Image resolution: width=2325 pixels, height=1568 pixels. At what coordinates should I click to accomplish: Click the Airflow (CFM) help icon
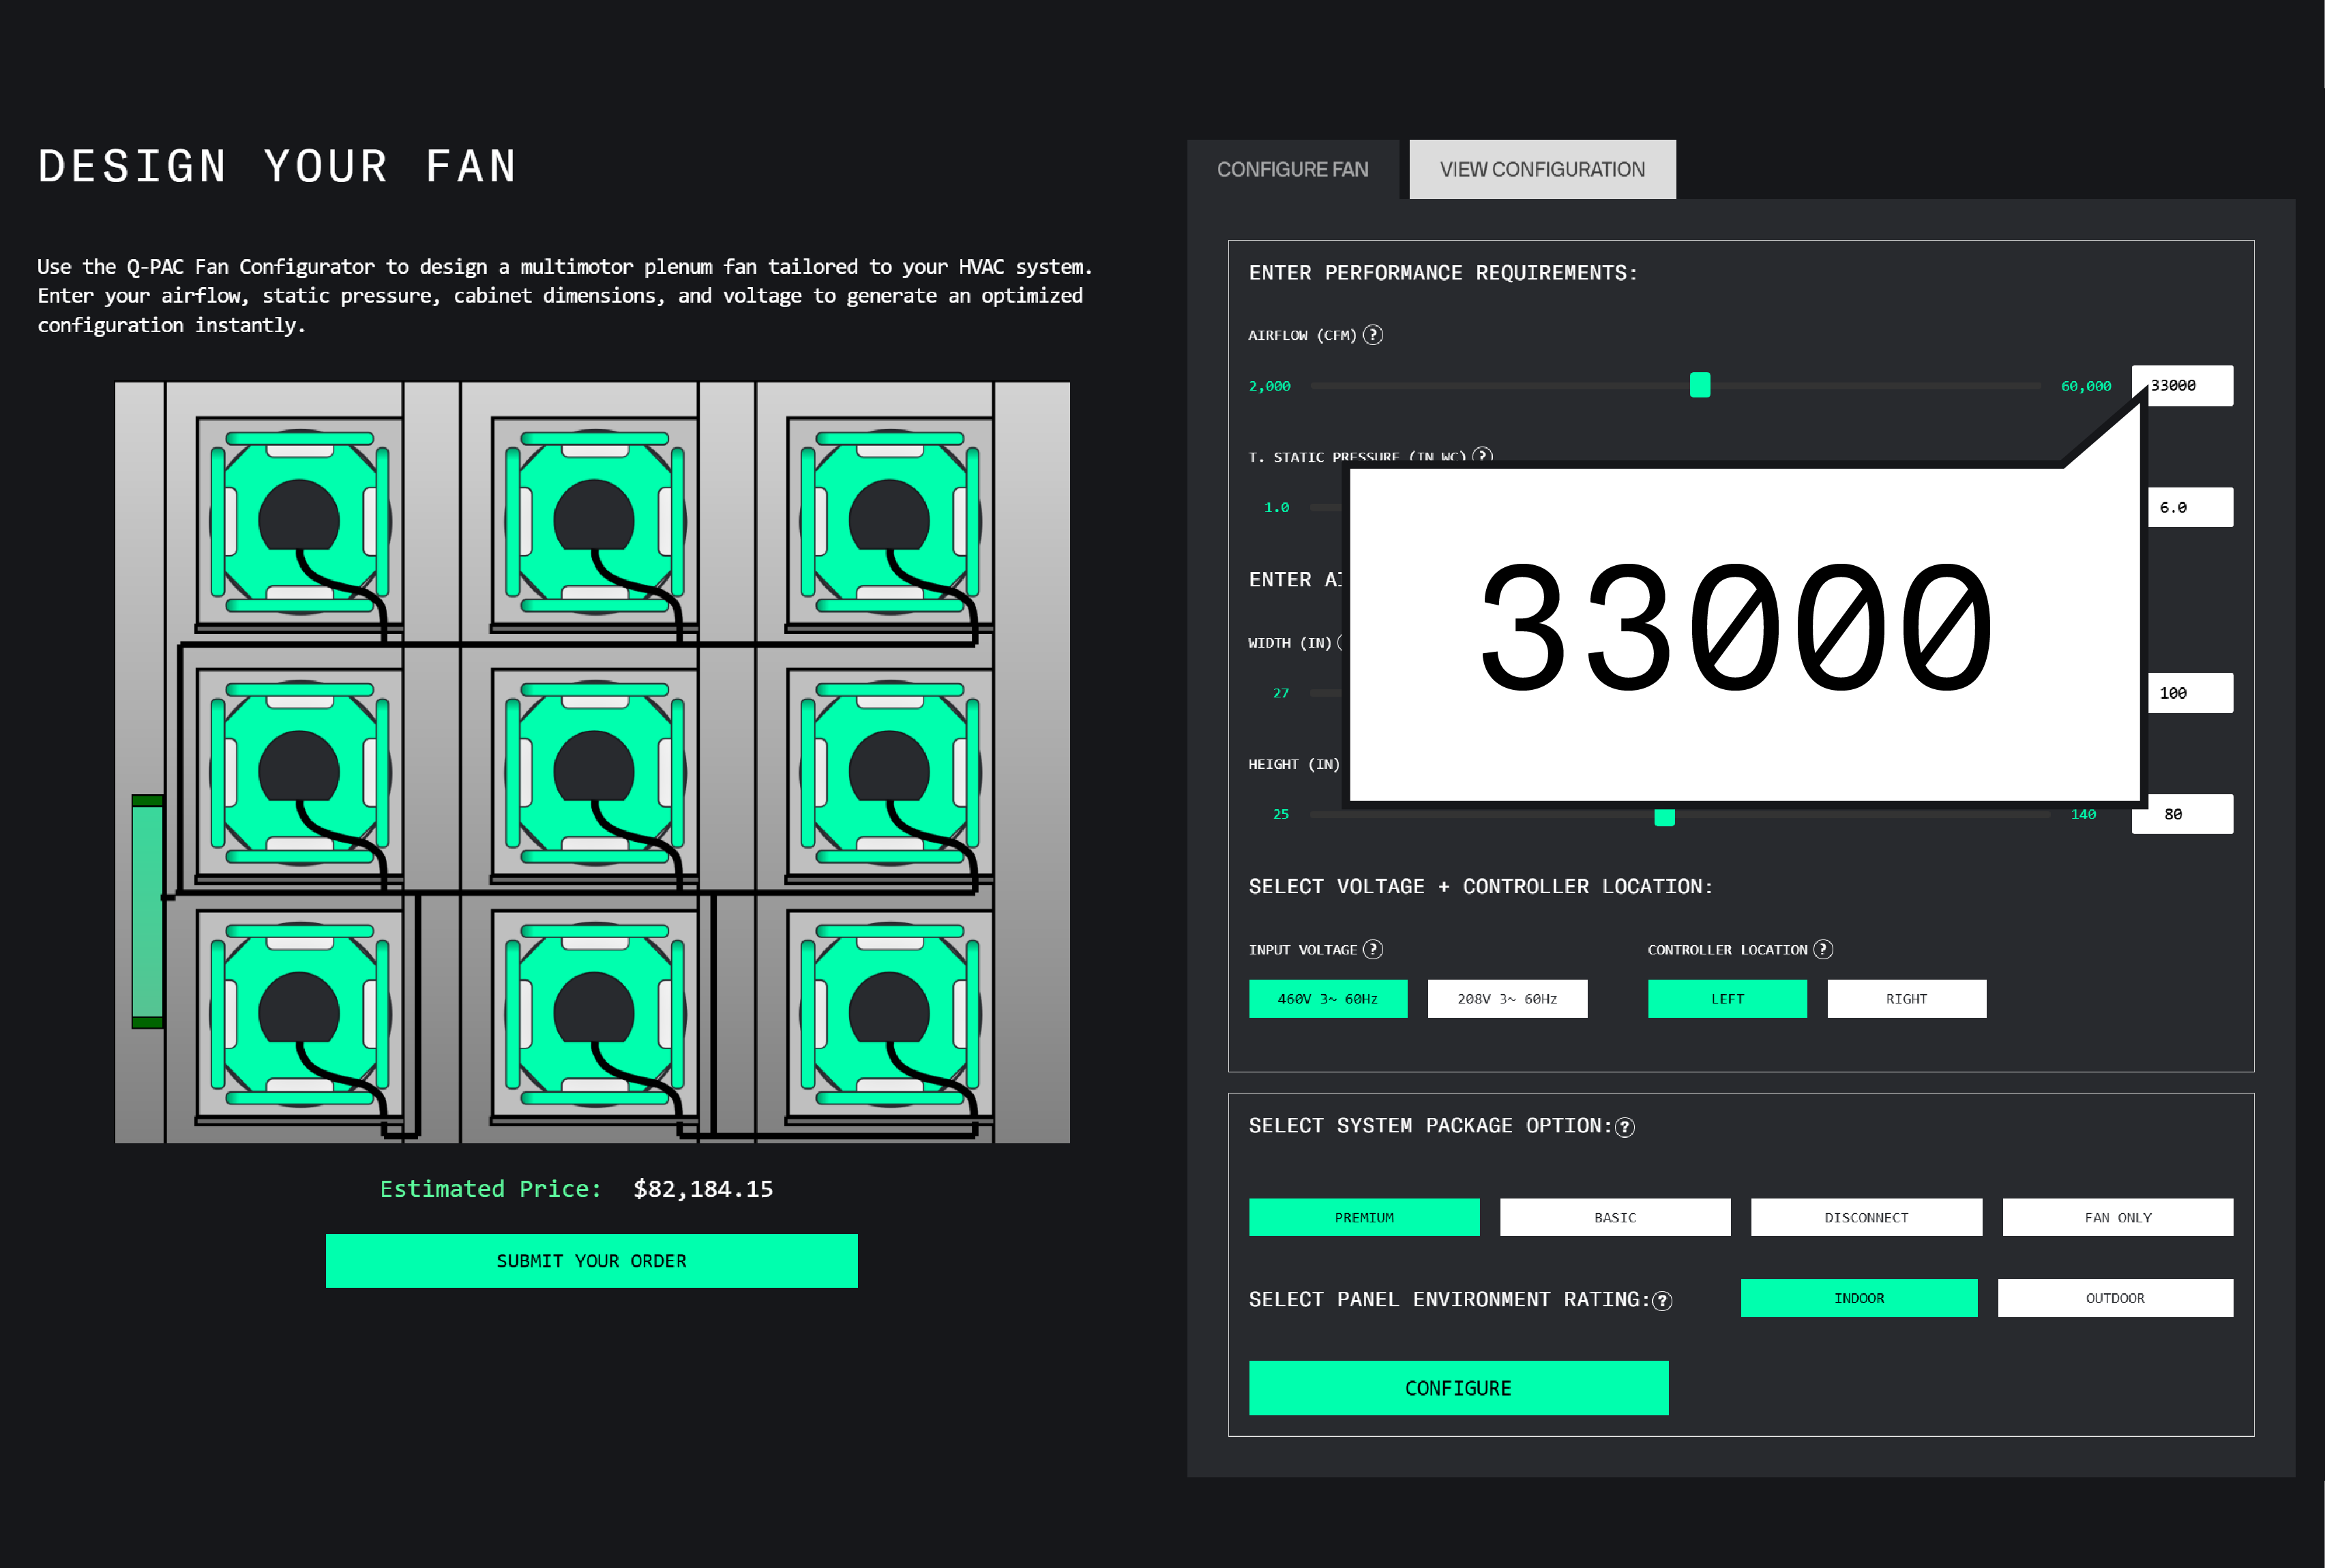coord(1373,335)
